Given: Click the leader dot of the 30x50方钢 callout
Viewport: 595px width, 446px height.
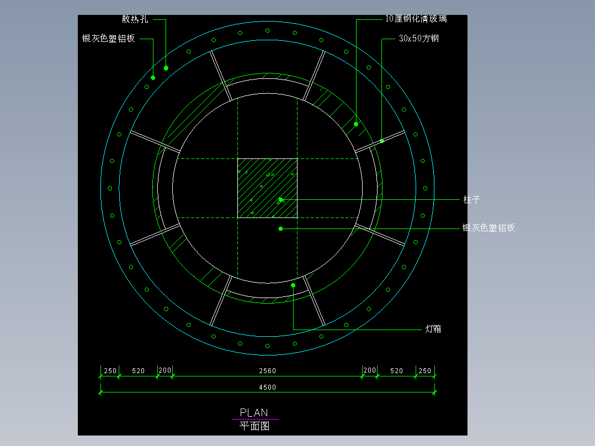Looking at the screenshot, I should [382, 141].
